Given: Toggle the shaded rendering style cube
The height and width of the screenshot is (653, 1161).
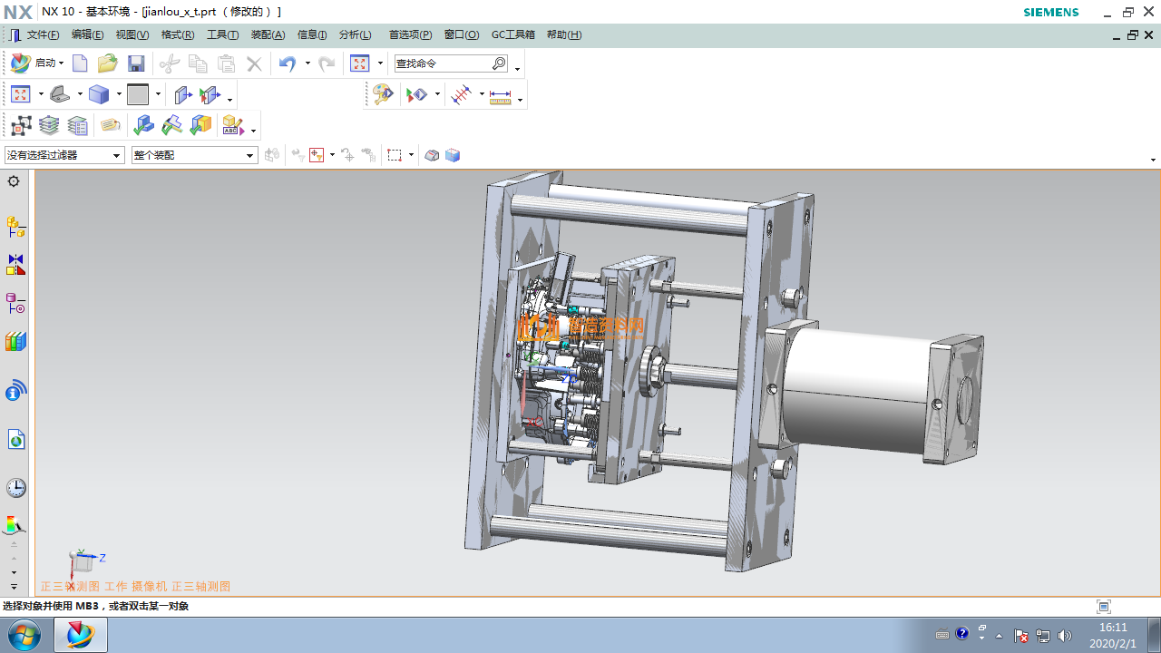Looking at the screenshot, I should click(98, 94).
